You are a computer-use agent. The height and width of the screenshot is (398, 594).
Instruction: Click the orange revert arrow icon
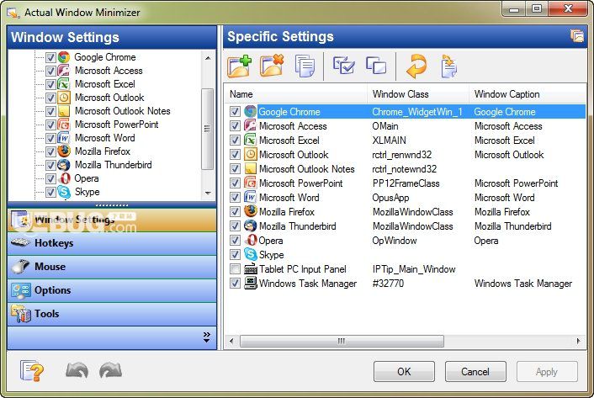(x=416, y=66)
